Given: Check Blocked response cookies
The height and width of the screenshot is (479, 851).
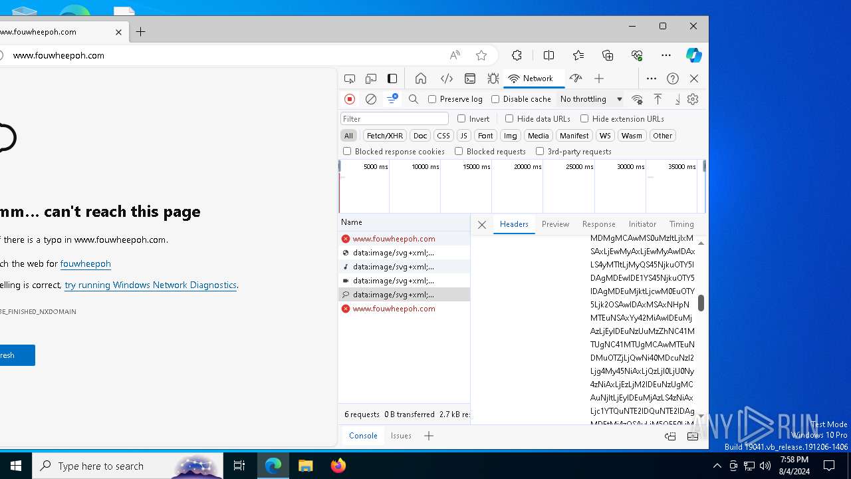Looking at the screenshot, I should coord(347,151).
